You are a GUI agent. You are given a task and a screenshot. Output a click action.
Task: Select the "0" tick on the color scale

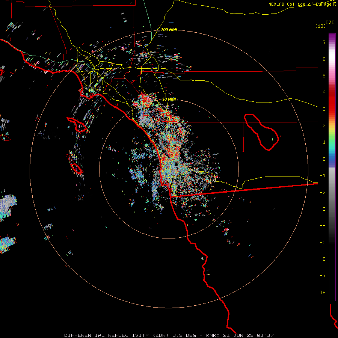click(x=324, y=159)
